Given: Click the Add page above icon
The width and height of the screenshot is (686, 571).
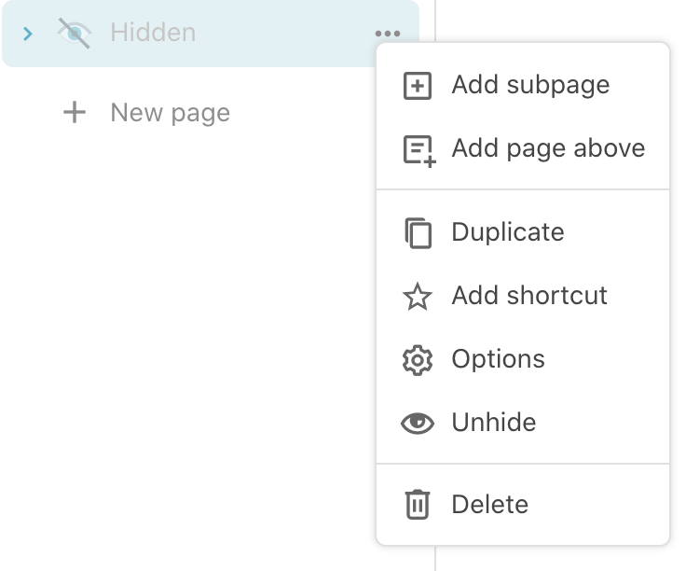Looking at the screenshot, I should [418, 150].
